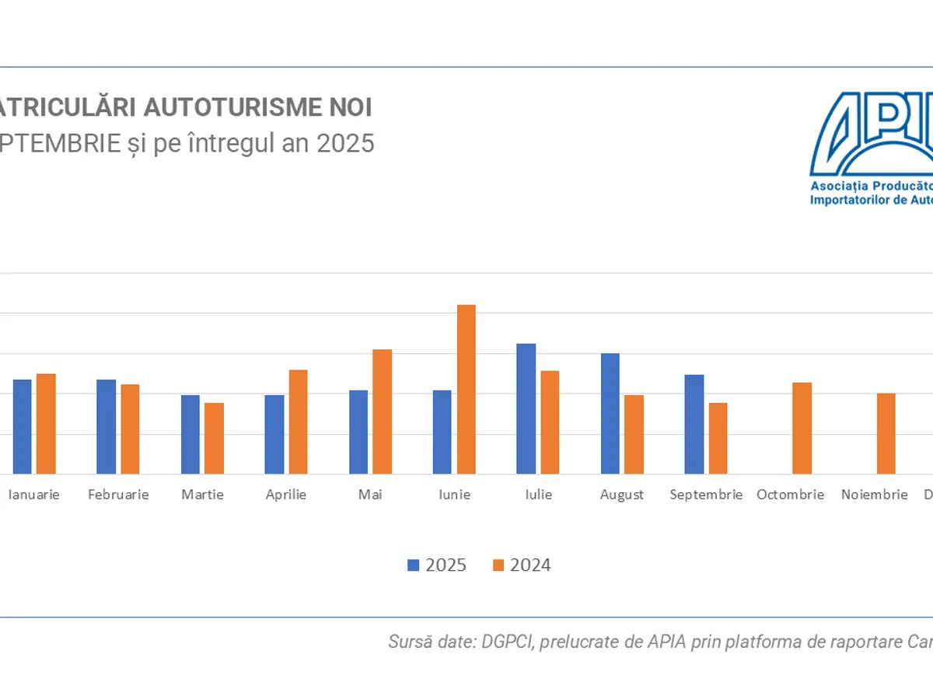Image resolution: width=933 pixels, height=700 pixels.
Task: Click the Septembrie axis label
Action: (x=706, y=495)
